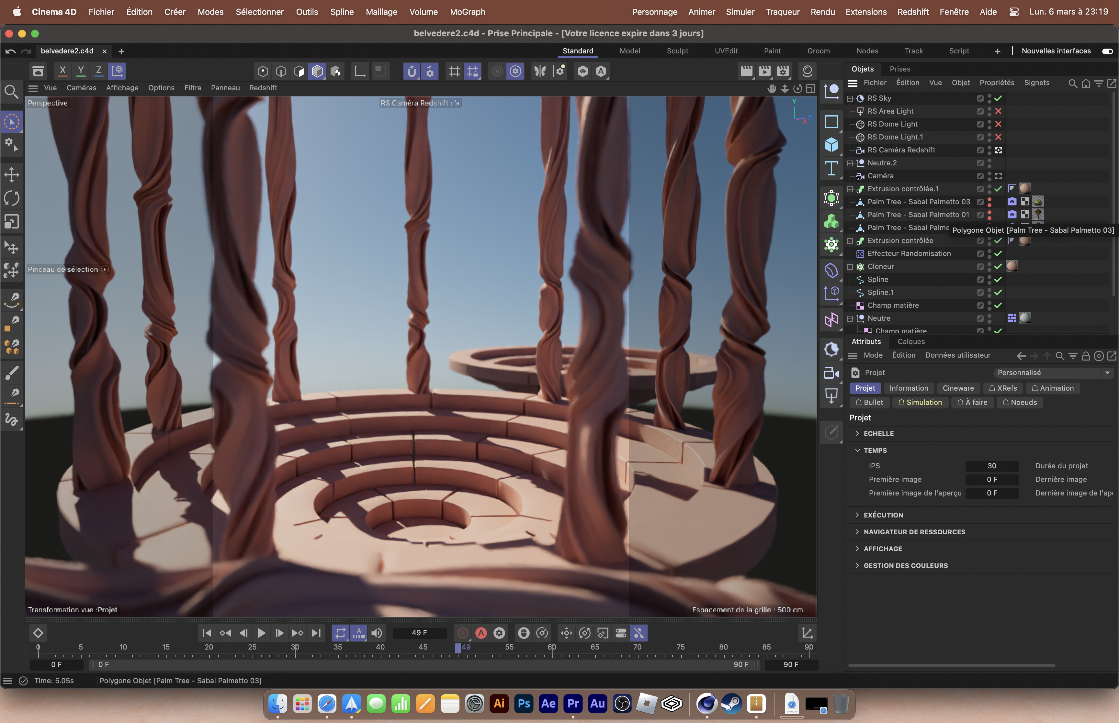Screen dimensions: 1119x723
Task: Click the Record Active Objects button
Action: (463, 633)
